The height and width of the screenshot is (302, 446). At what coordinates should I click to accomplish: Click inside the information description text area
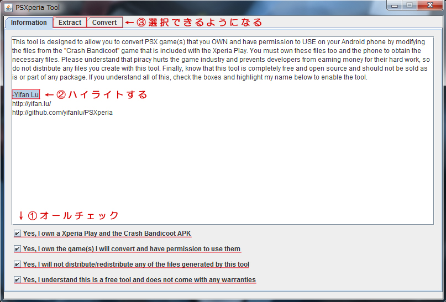223,130
